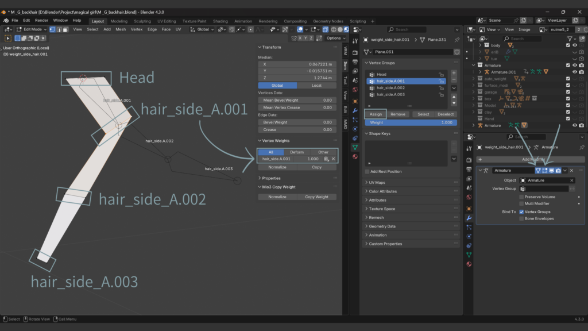This screenshot has width=588, height=331.
Task: Open the Modifiers wrench tab in lower properties
Action: point(469,218)
